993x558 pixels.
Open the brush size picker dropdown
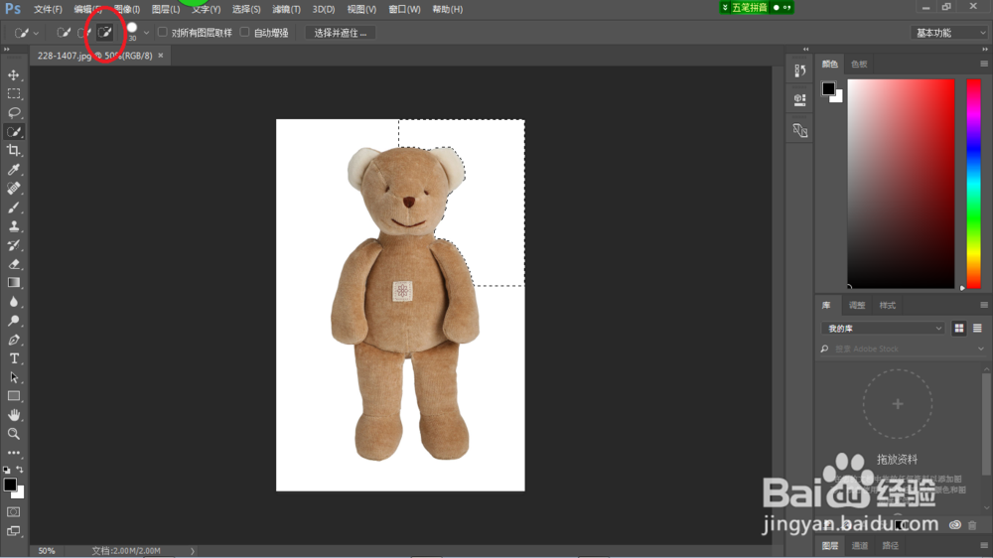click(146, 33)
